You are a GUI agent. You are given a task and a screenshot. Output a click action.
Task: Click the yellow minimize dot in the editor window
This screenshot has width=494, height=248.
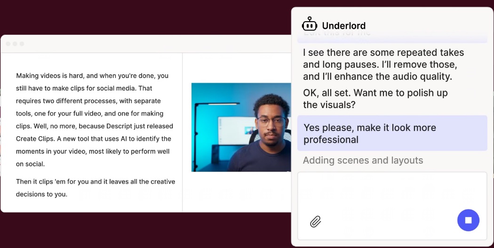coord(15,44)
